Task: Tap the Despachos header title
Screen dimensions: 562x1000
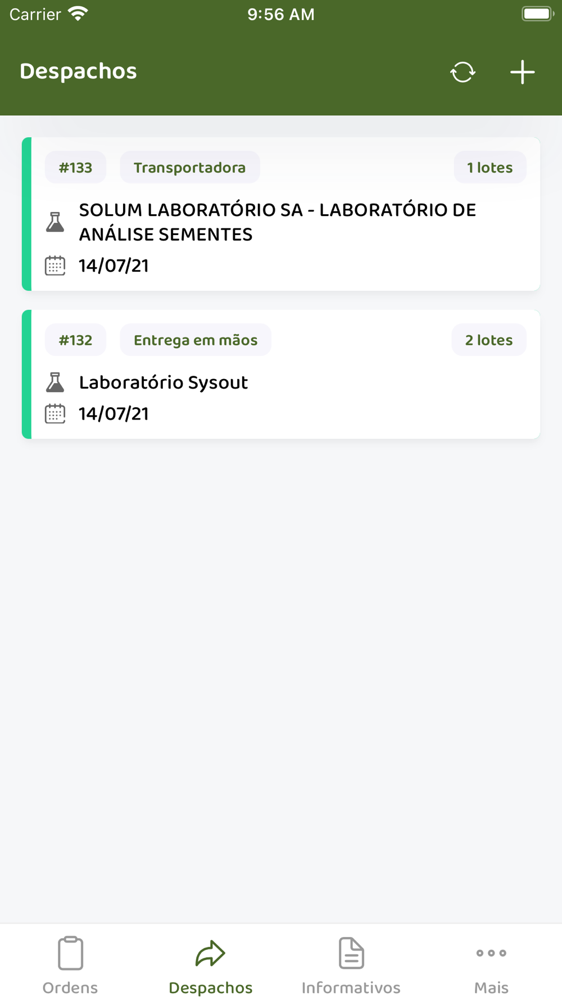Action: pyautogui.click(x=78, y=71)
